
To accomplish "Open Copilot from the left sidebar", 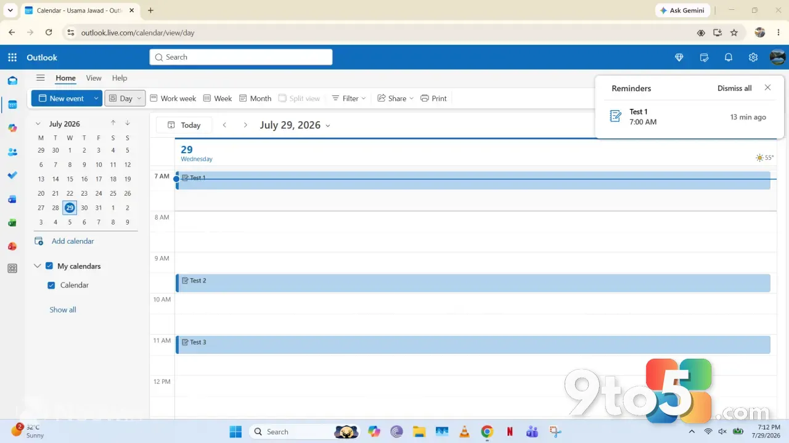I will point(12,128).
